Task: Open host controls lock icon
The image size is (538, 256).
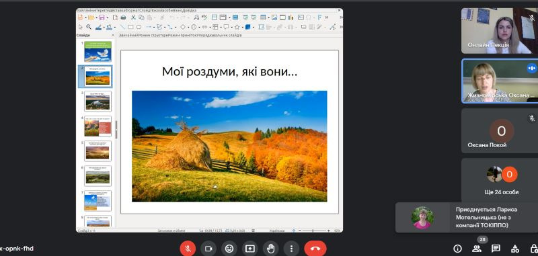Action: point(534,249)
